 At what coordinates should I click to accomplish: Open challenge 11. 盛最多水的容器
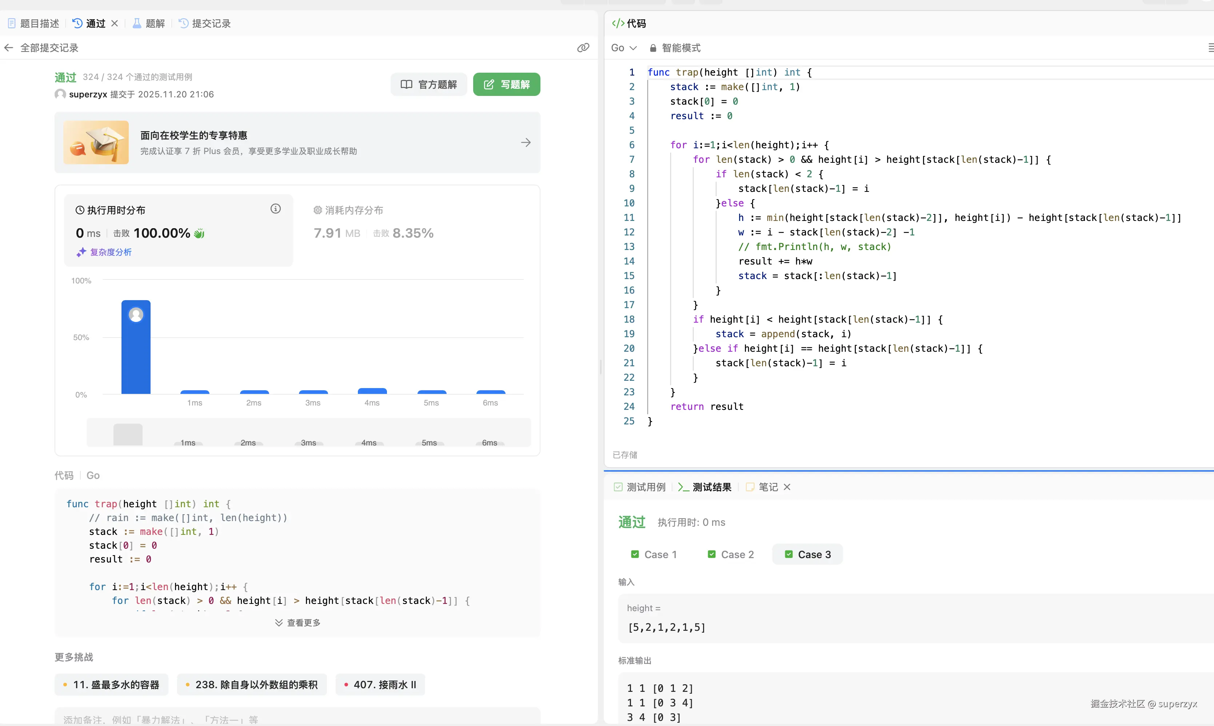(112, 685)
